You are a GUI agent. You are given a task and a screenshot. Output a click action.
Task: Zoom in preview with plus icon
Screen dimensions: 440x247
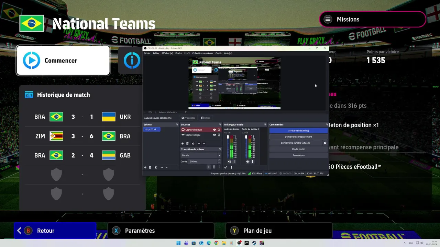156,112
